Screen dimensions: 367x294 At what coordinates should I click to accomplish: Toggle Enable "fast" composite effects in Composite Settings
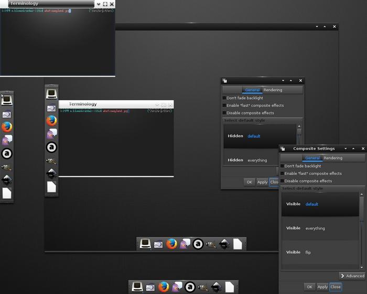point(282,173)
